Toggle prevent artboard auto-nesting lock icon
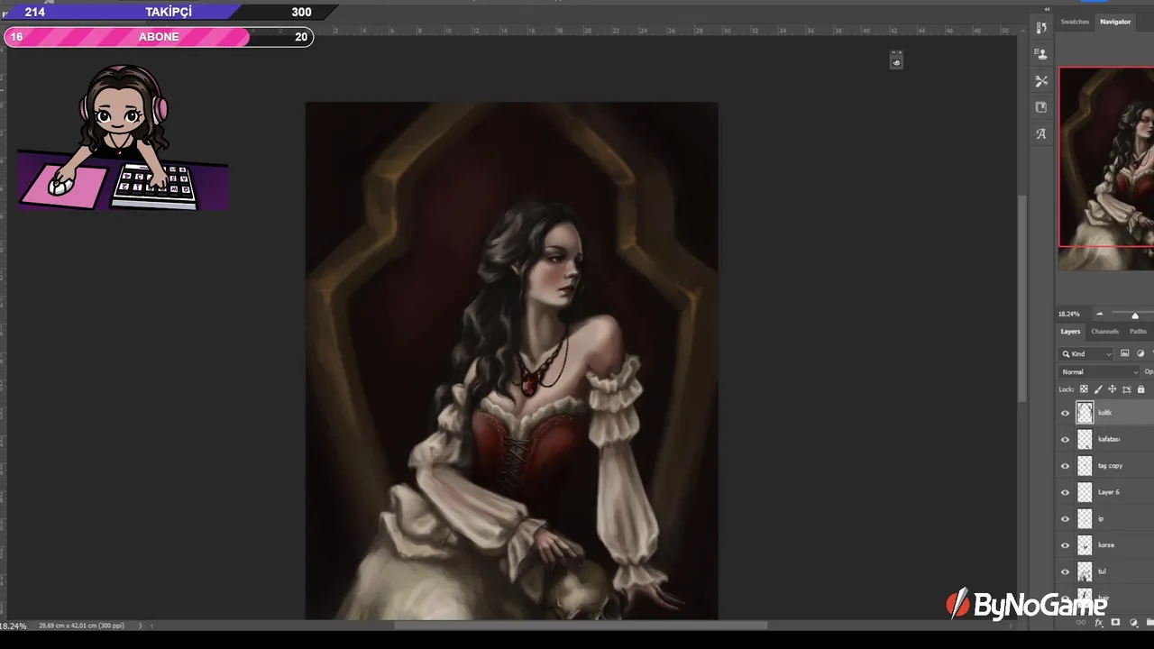1154x649 pixels. click(1126, 389)
